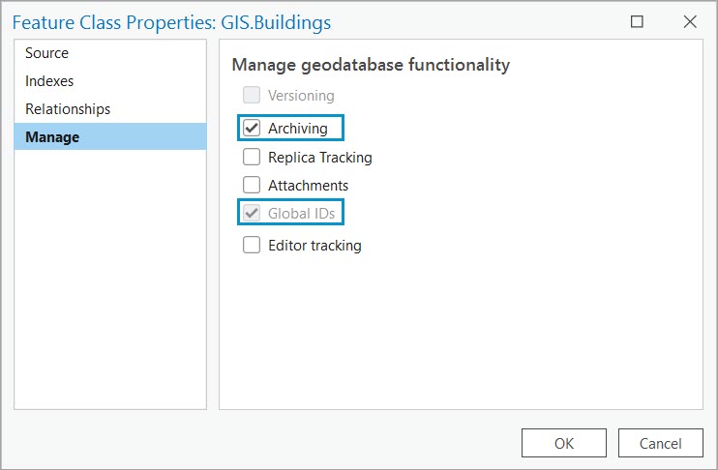The width and height of the screenshot is (718, 470).
Task: Click the grayed-out Global IDs checkbox
Action: (252, 213)
